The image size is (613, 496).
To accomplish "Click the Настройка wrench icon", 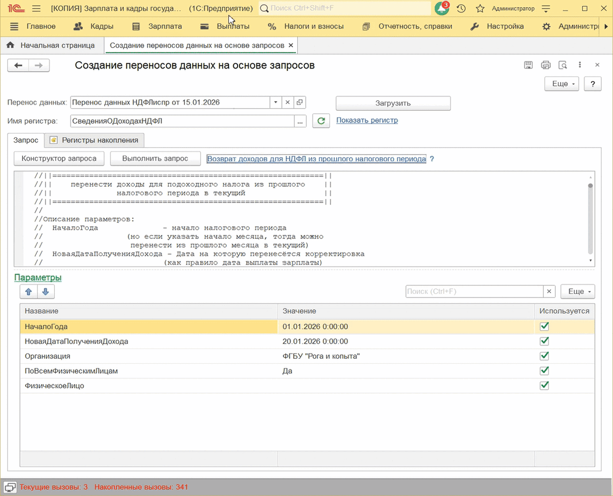I will (x=475, y=27).
